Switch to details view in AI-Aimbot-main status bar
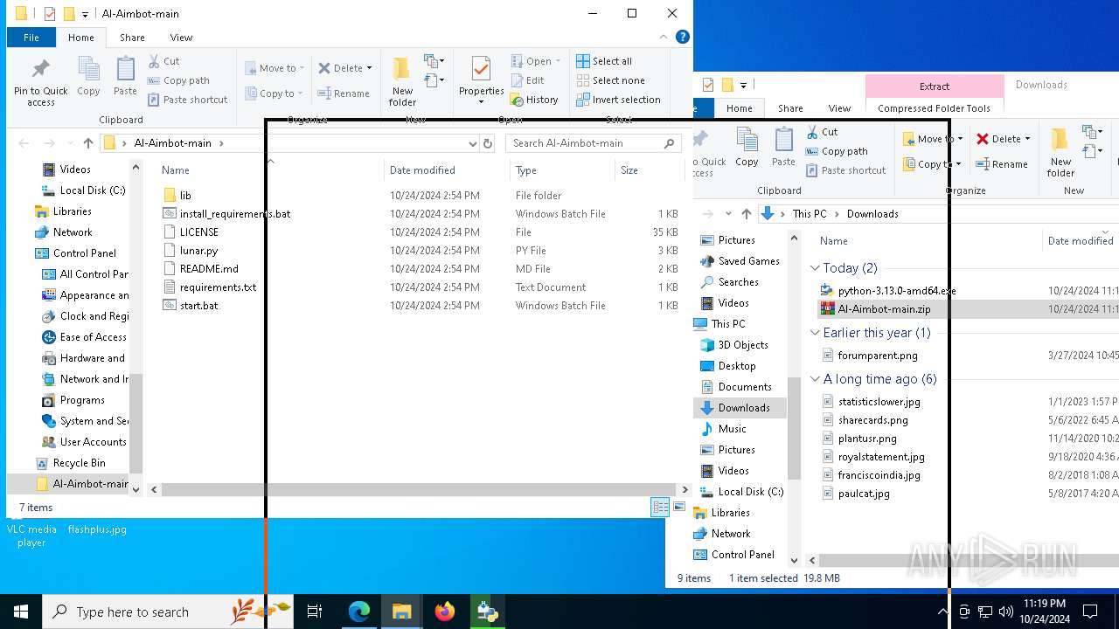Viewport: 1119px width, 629px height. point(660,508)
